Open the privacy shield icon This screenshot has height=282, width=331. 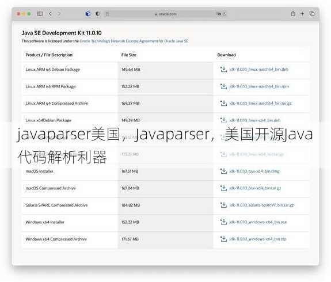tap(97, 14)
